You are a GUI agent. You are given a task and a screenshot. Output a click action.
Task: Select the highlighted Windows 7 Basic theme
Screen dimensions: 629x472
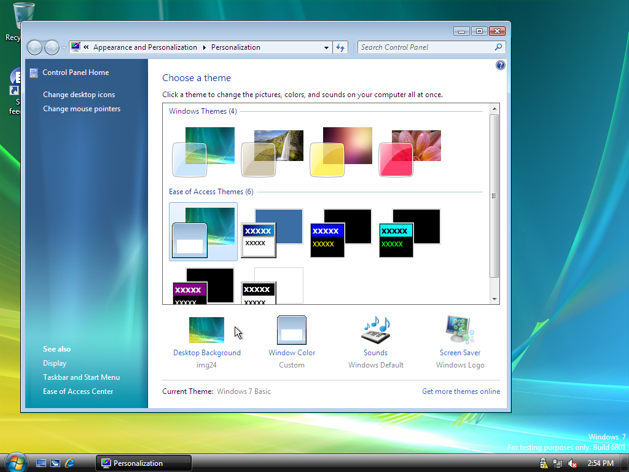[x=203, y=232]
